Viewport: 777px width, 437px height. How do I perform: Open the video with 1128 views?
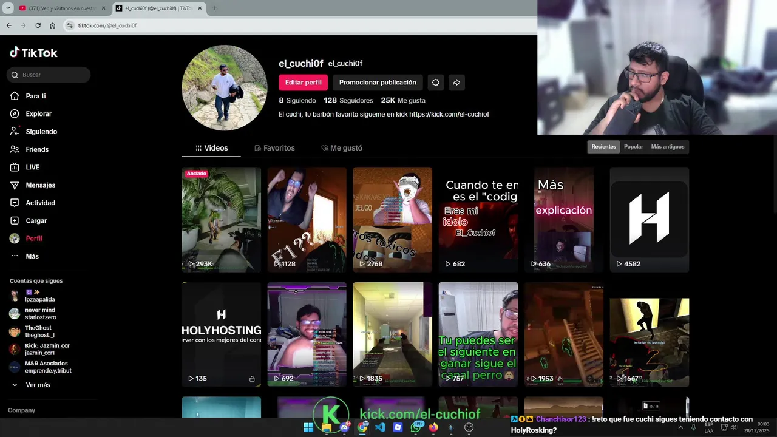coord(307,220)
